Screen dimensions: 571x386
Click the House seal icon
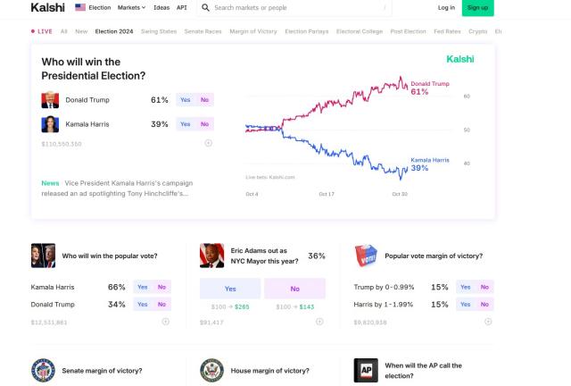211,370
